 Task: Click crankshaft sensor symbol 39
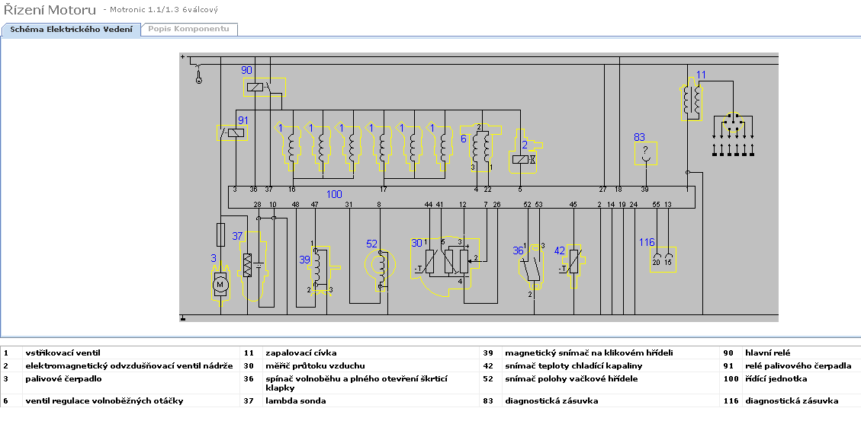(x=320, y=269)
